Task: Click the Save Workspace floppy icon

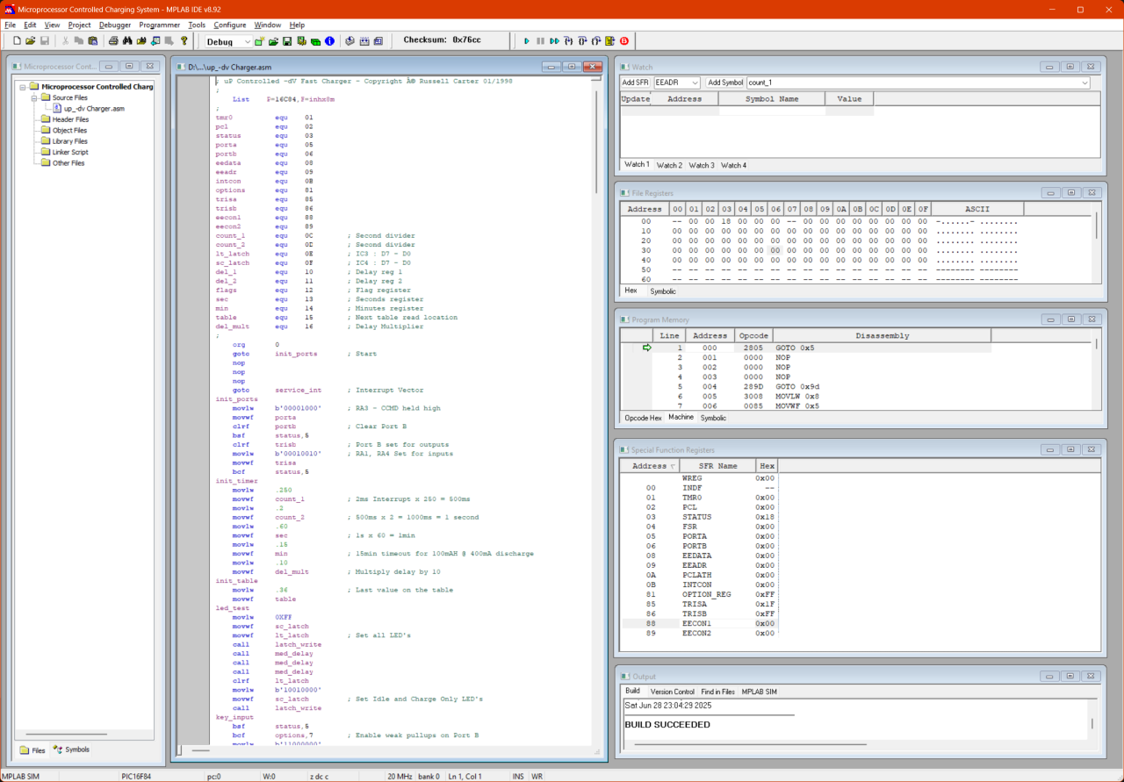Action: point(287,41)
